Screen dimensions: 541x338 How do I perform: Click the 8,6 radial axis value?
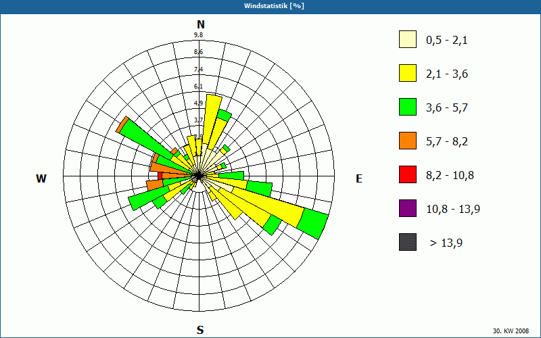click(x=198, y=52)
